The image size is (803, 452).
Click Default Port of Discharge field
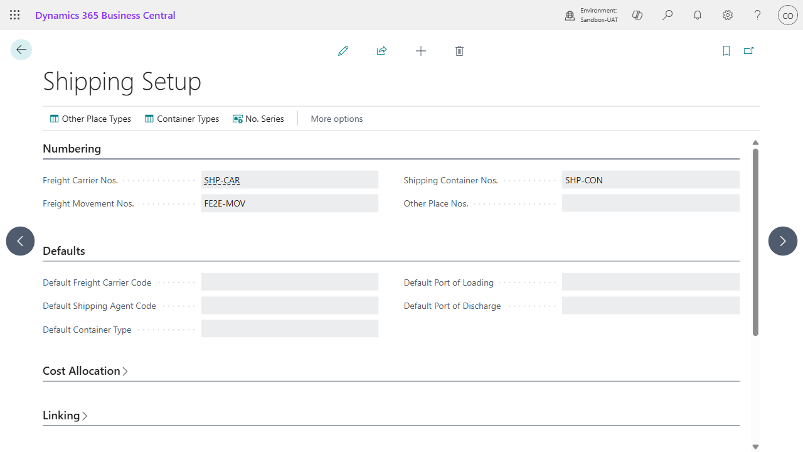[651, 306]
